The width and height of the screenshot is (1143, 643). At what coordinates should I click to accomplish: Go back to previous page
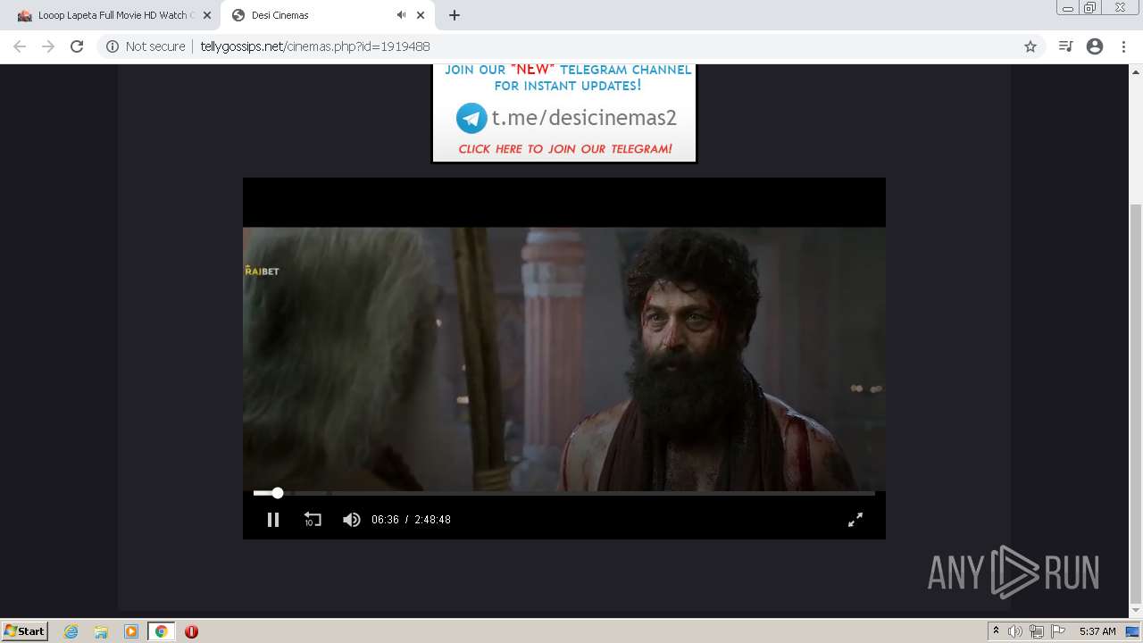[20, 46]
